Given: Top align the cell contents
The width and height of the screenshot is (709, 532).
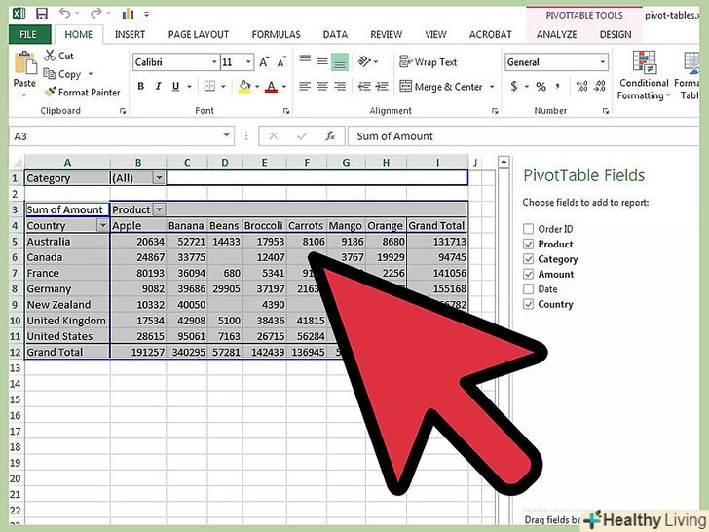Looking at the screenshot, I should [305, 60].
